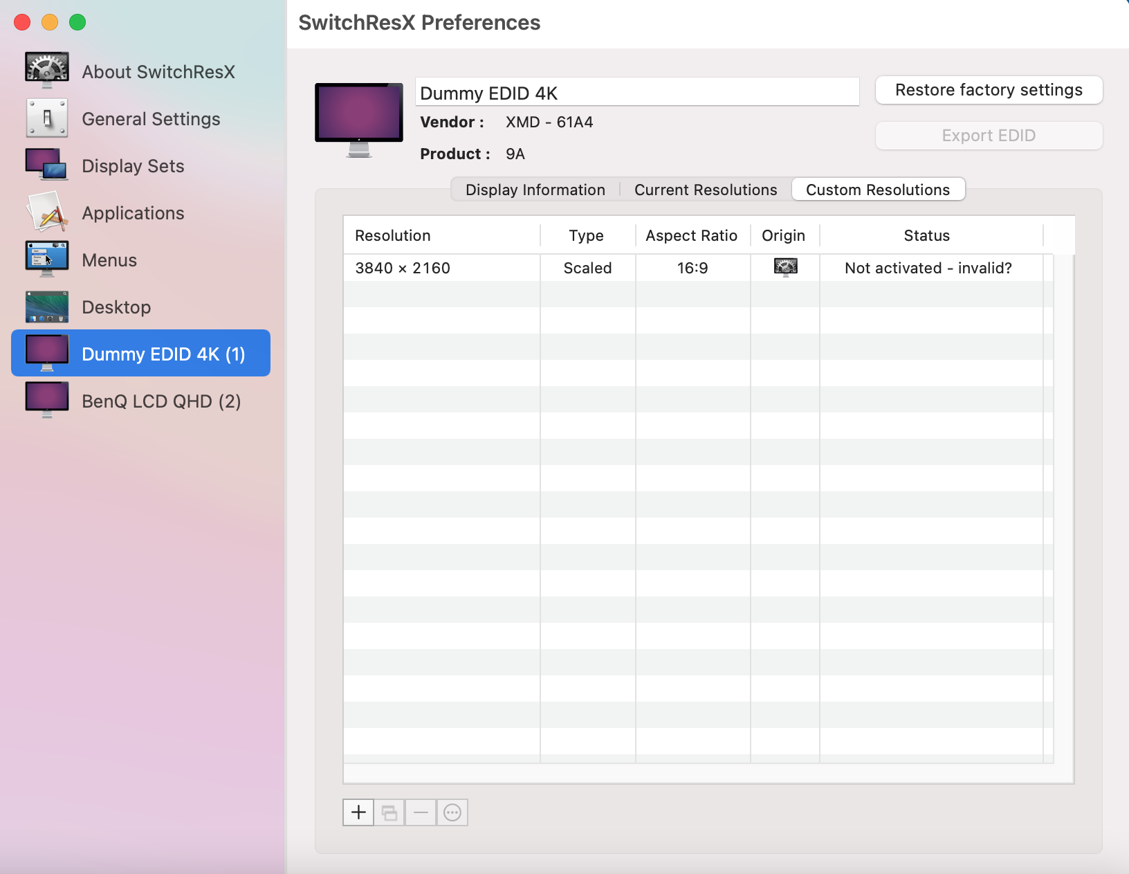
Task: Open About SwitchResX gear icon
Action: click(x=47, y=71)
